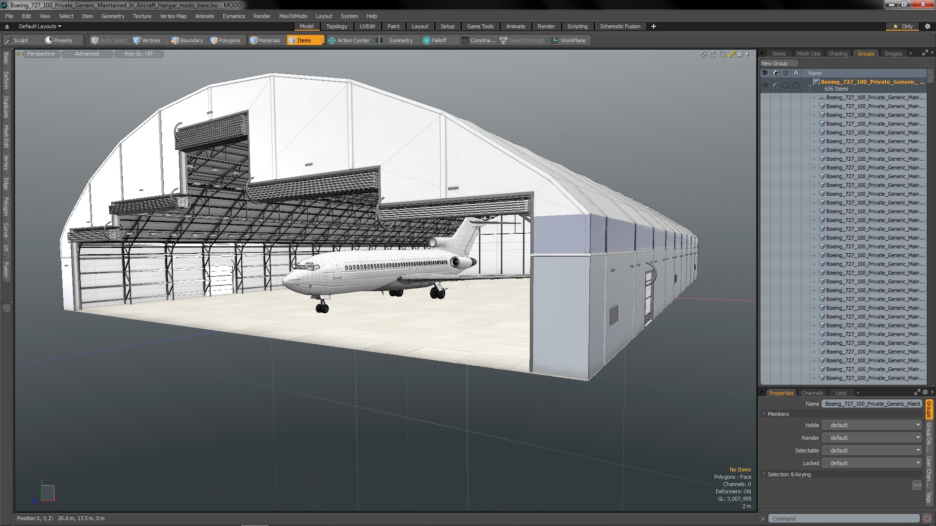
Task: Click the group Name field
Action: pos(872,404)
